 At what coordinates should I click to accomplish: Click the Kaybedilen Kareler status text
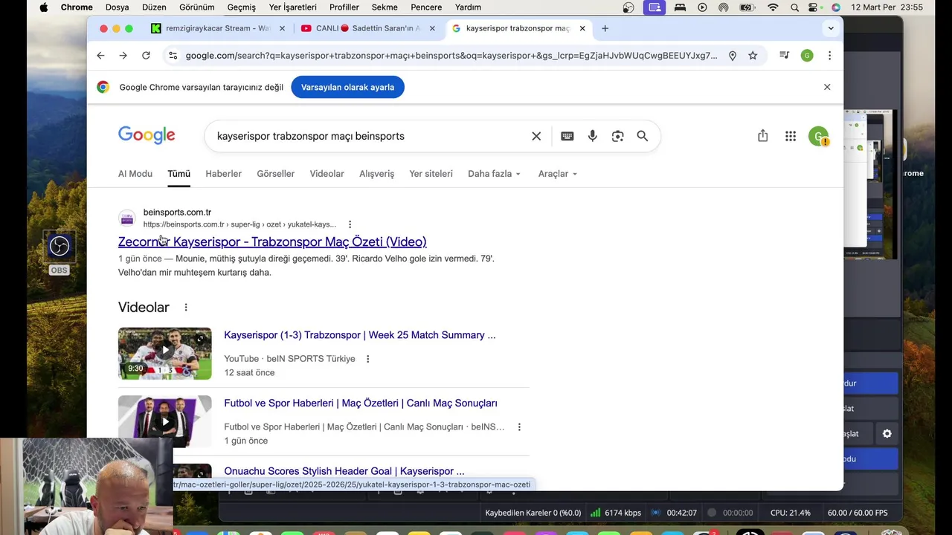(533, 513)
